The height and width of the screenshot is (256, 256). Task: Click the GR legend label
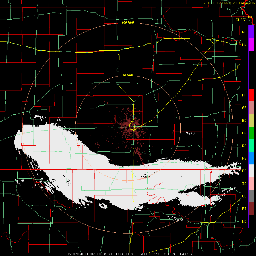coord(244,108)
